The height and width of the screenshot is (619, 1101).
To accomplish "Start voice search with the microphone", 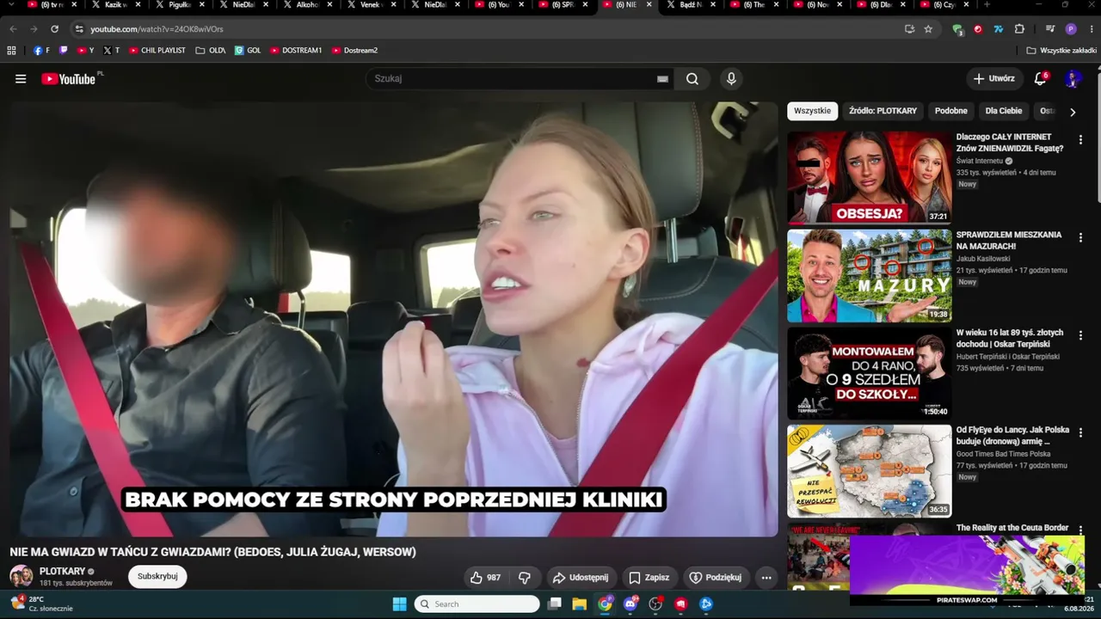I will (x=731, y=79).
